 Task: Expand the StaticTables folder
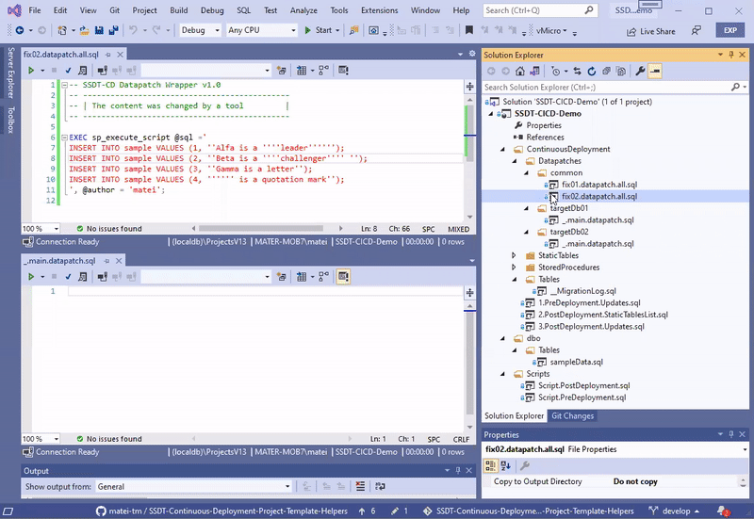(x=514, y=255)
